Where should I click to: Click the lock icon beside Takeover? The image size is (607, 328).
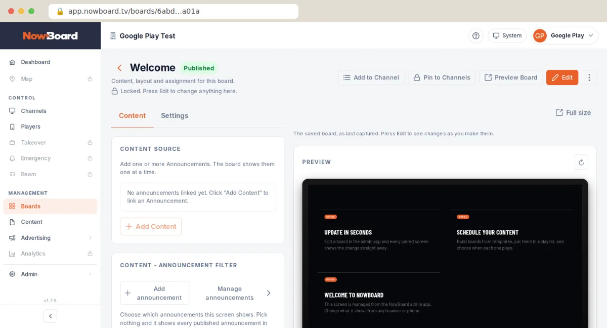90,143
